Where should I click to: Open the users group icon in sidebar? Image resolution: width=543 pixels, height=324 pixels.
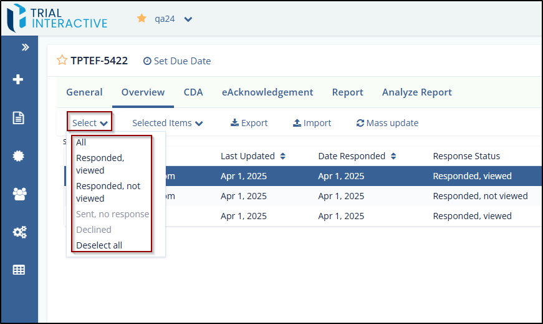pos(19,194)
